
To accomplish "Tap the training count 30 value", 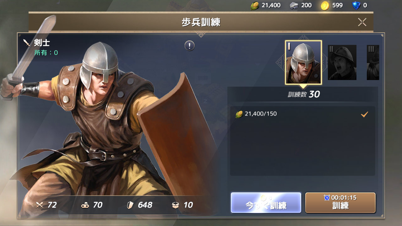I will coord(314,94).
